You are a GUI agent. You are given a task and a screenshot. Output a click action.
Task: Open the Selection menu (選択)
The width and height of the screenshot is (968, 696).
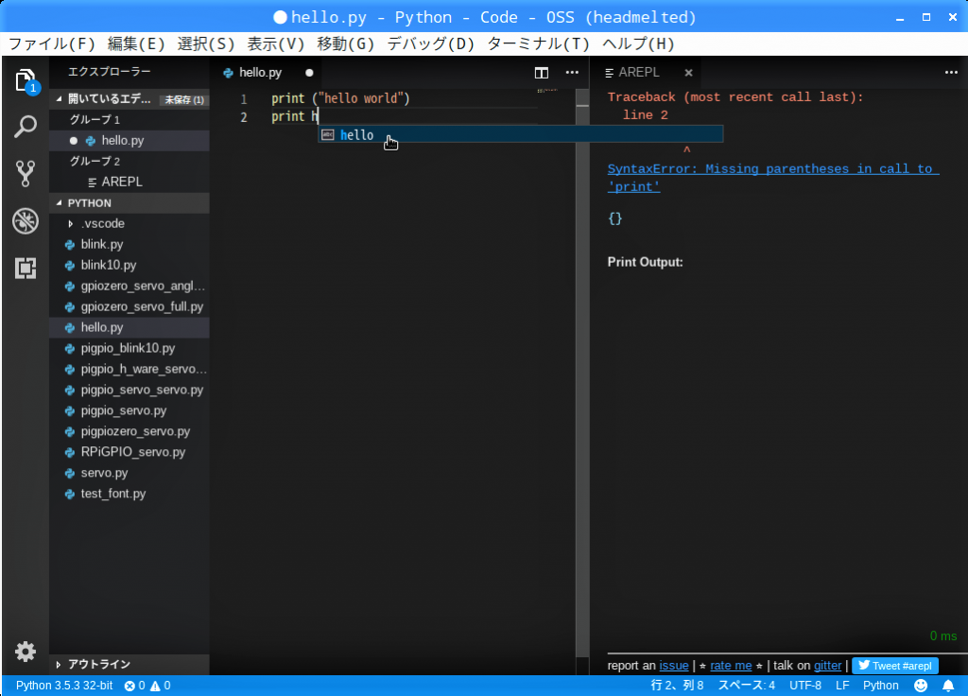(205, 43)
